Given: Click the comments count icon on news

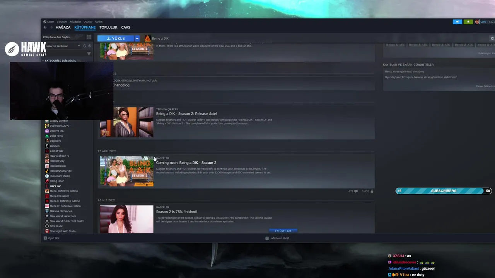Looking at the screenshot, I should point(356,191).
